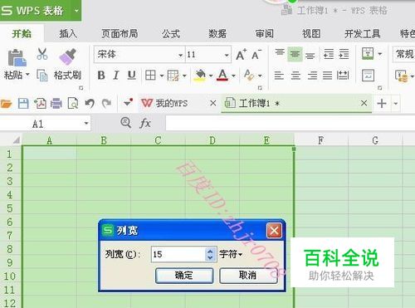The image size is (415, 308).
Task: Expand the merge cells dropdown arrow
Action: 380,54
